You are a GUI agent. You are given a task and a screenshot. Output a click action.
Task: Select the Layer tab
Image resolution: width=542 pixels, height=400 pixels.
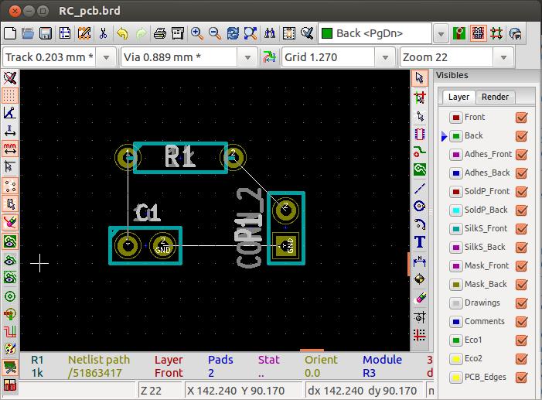pyautogui.click(x=458, y=97)
